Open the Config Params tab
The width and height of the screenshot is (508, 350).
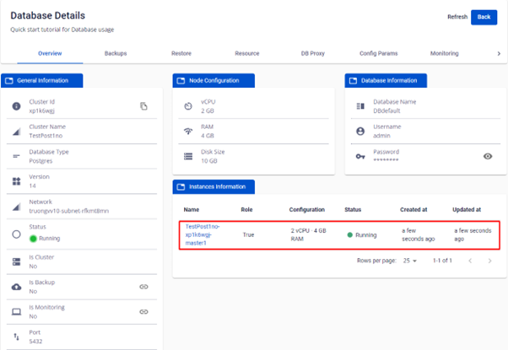pos(379,53)
